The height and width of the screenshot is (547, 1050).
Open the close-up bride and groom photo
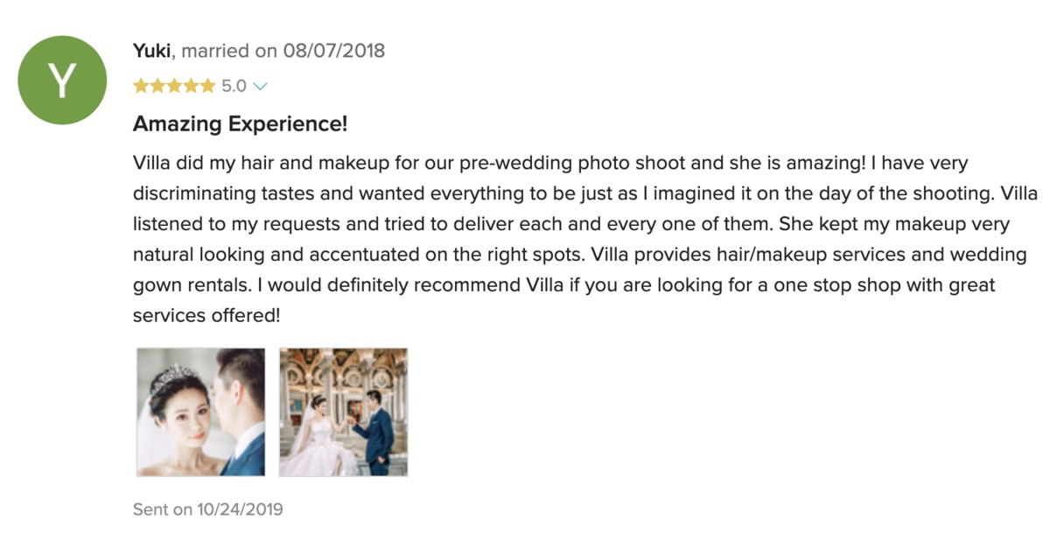(200, 412)
